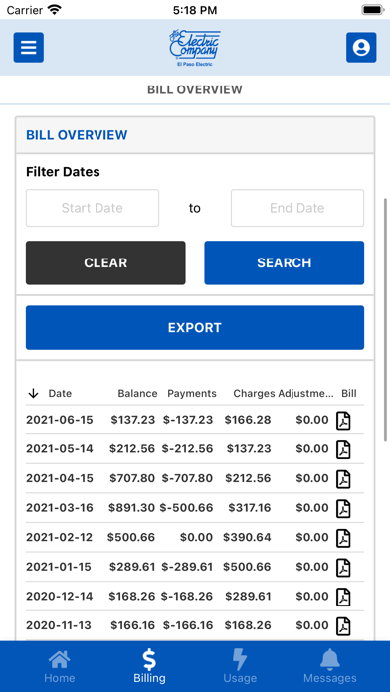Image resolution: width=390 pixels, height=692 pixels.
Task: Focus the Start Date field
Action: pos(93,208)
